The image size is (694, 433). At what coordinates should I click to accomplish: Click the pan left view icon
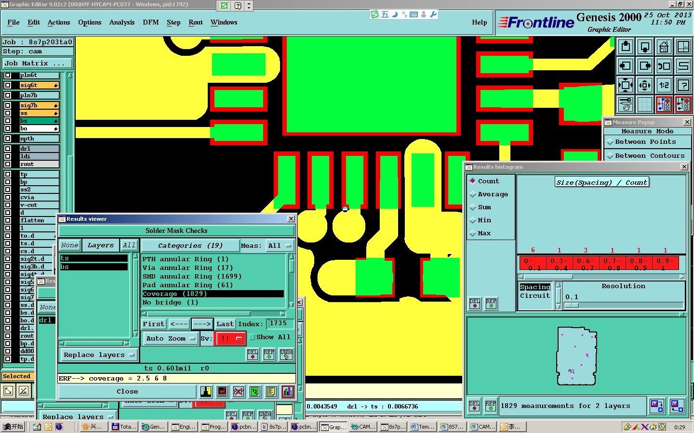[x=626, y=66]
